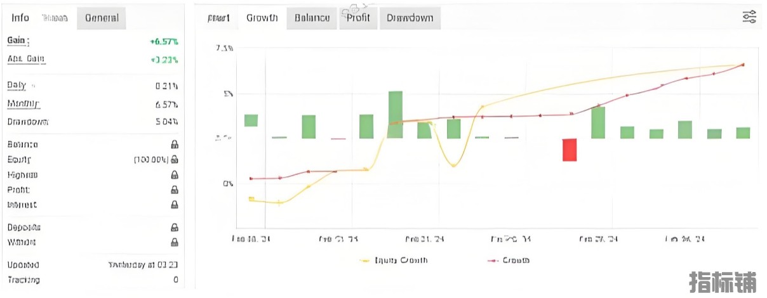Click the underlined Gain label
This screenshot has height=298, width=767.
18,41
